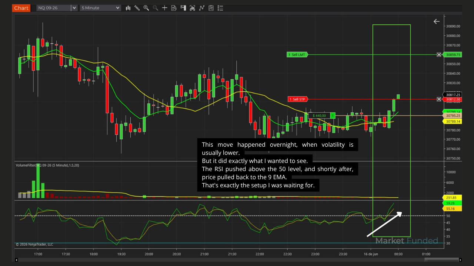The image size is (474, 266).
Task: Cancel the Sell LMT order with X
Action: click(439, 55)
